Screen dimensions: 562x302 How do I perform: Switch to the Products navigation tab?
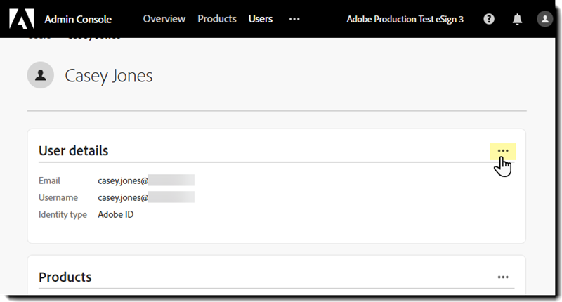click(217, 19)
